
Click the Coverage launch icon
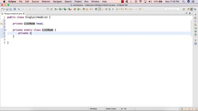coord(65,9)
